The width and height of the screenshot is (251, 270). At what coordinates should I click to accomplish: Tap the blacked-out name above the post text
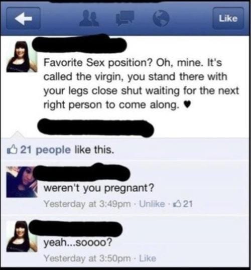point(80,44)
